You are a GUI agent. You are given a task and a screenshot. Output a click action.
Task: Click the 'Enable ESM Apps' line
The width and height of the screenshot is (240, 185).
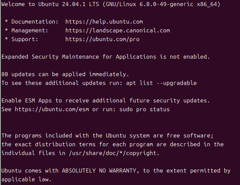click(106, 101)
